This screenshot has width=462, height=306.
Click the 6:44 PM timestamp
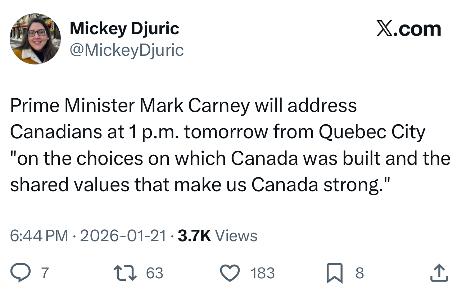[x=39, y=236]
